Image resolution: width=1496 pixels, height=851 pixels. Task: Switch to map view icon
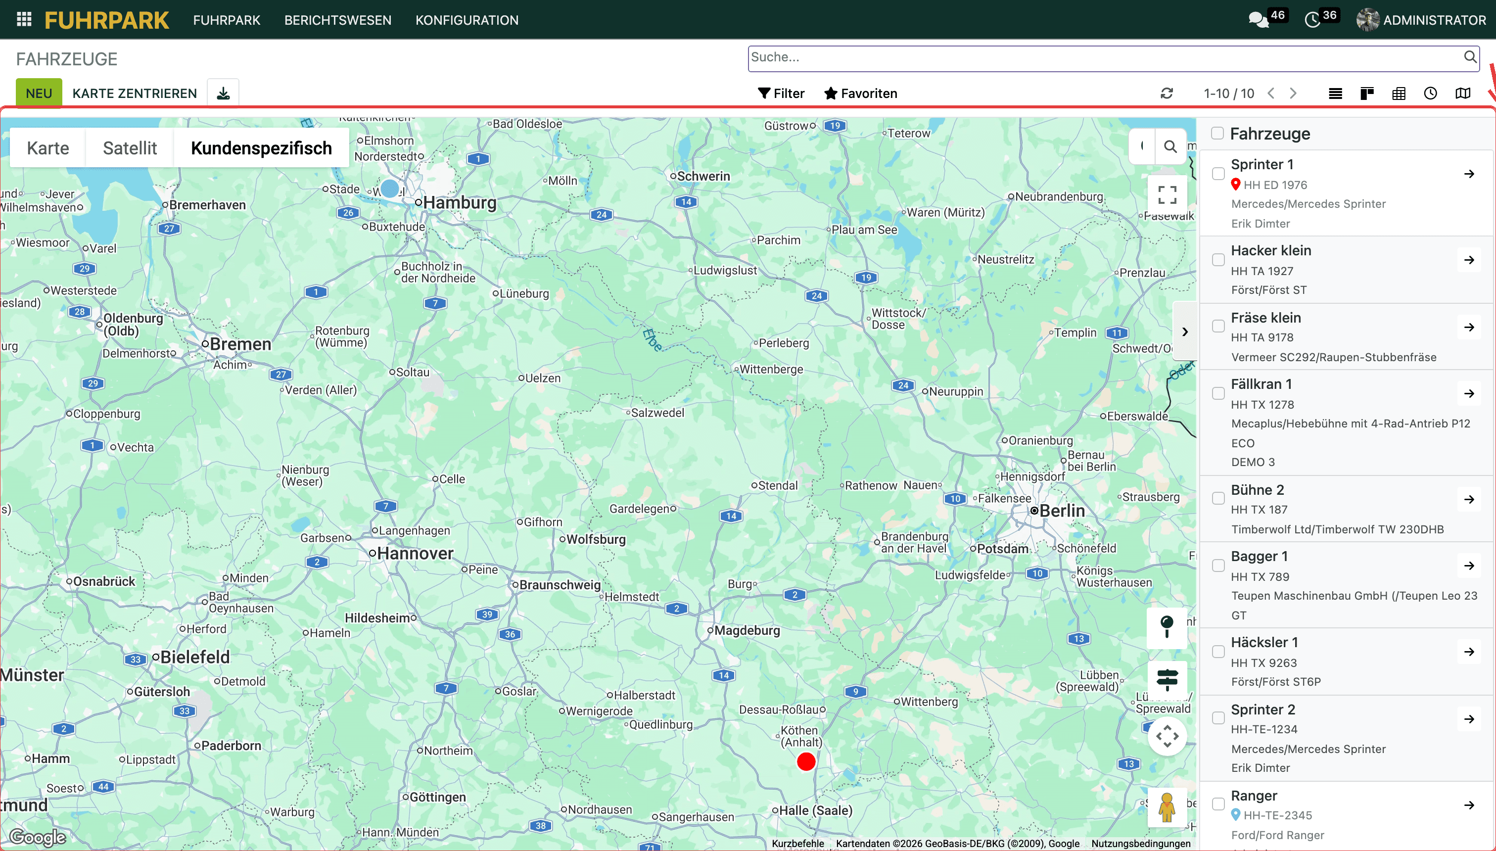pos(1463,94)
